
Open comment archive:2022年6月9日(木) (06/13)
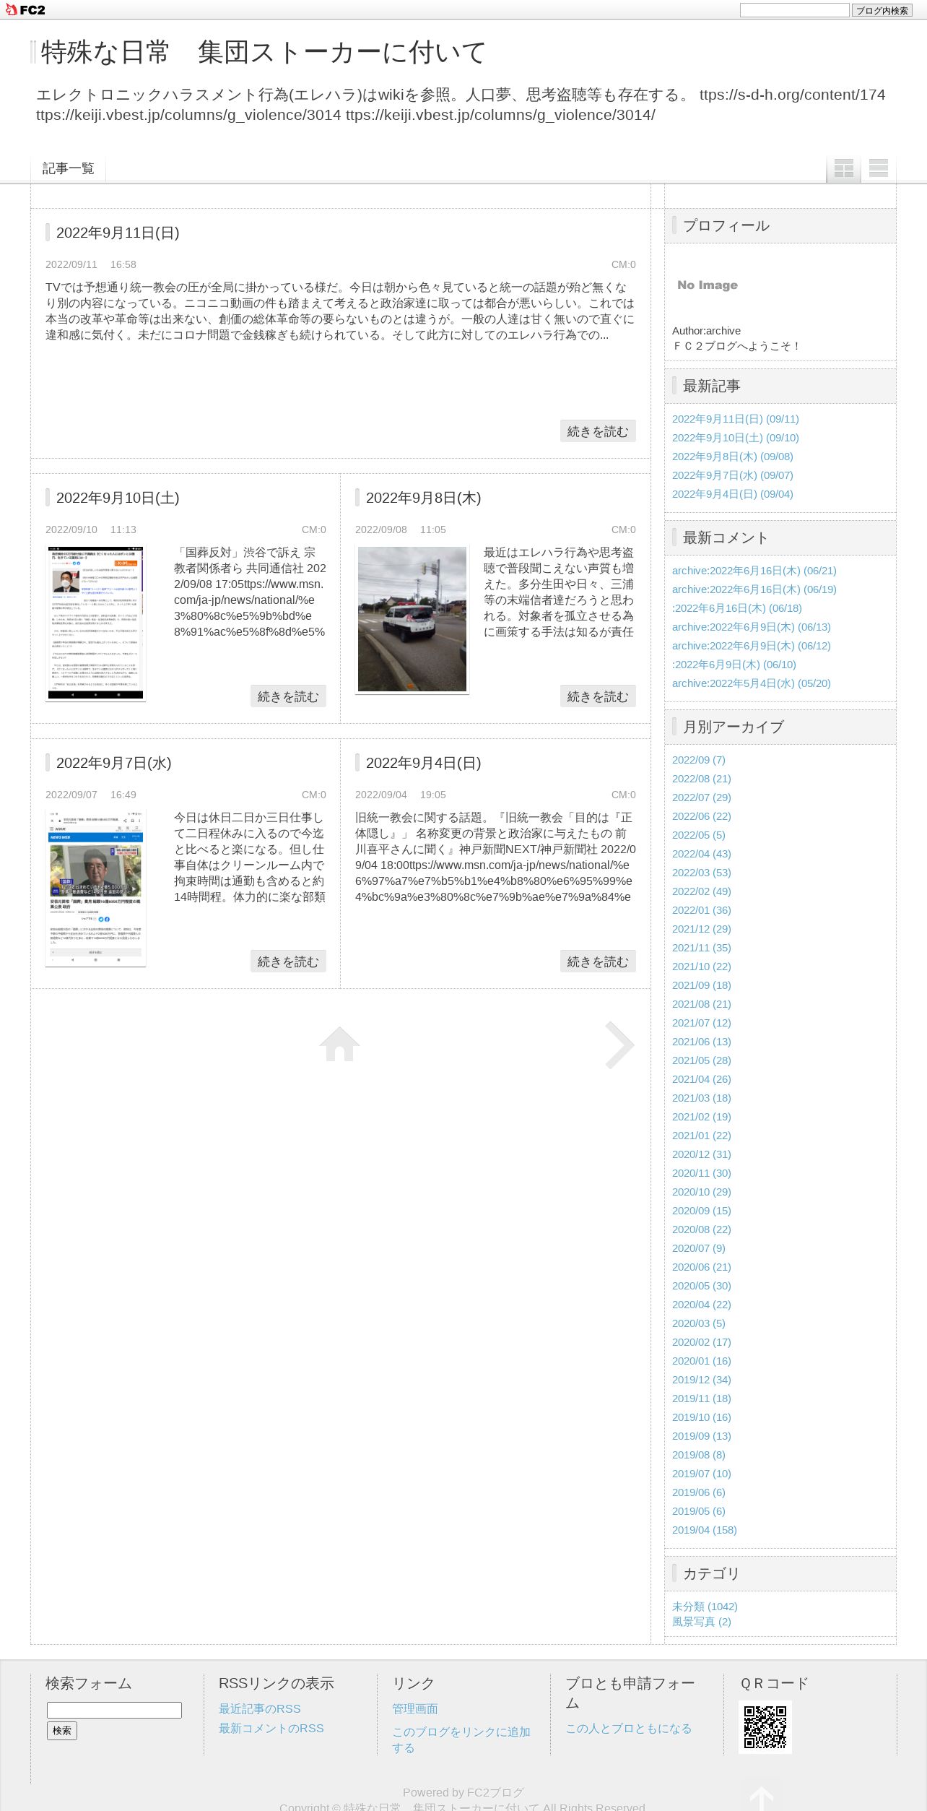pyautogui.click(x=751, y=627)
